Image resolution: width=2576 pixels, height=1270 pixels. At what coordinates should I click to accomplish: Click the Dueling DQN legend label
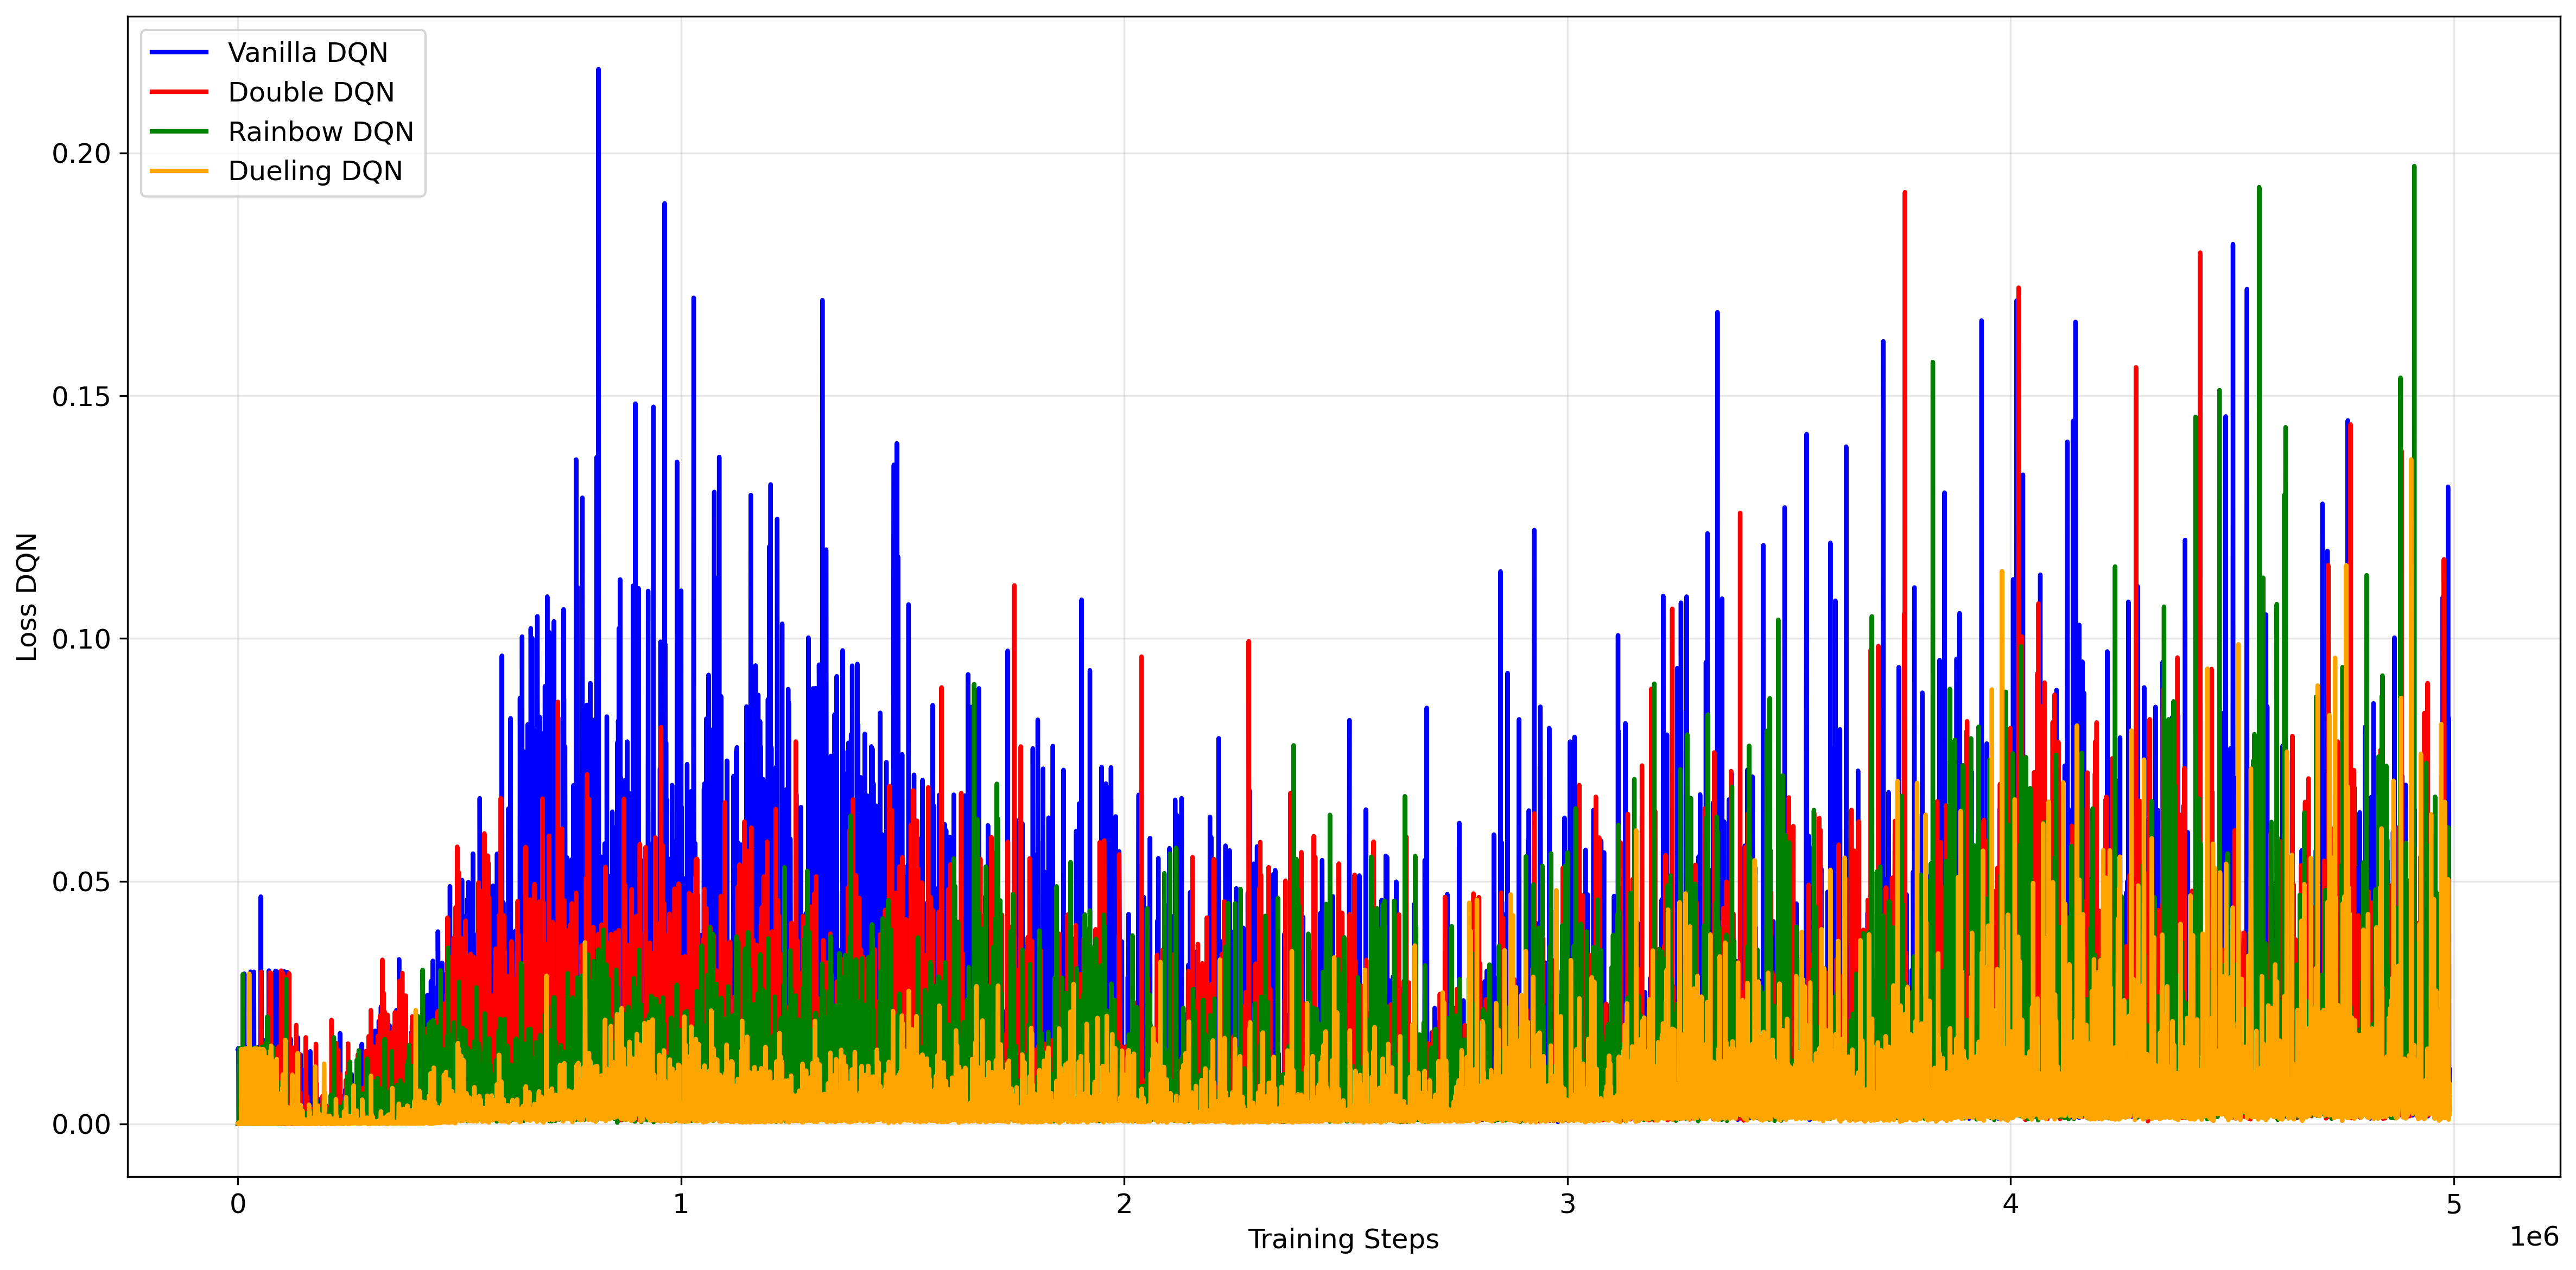pyautogui.click(x=315, y=171)
